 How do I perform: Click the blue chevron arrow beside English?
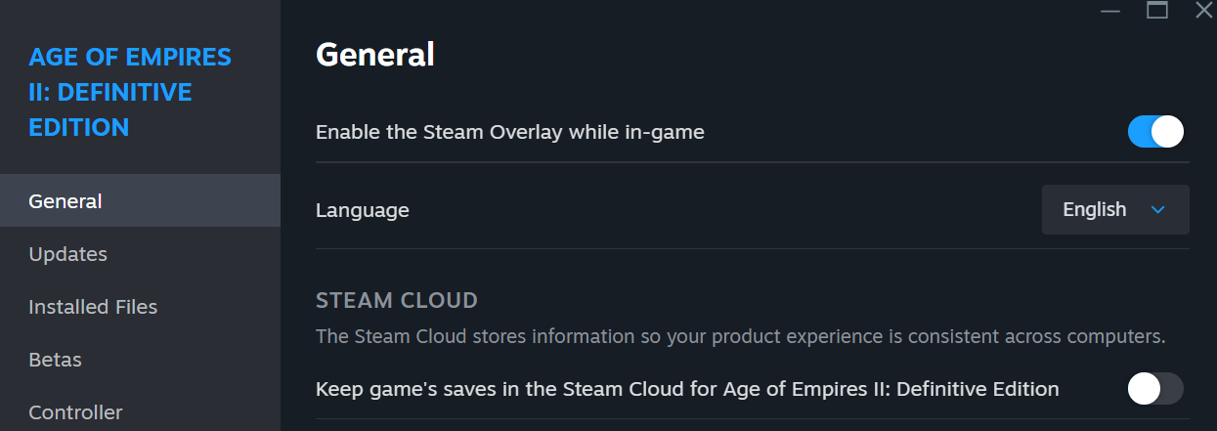coord(1158,209)
